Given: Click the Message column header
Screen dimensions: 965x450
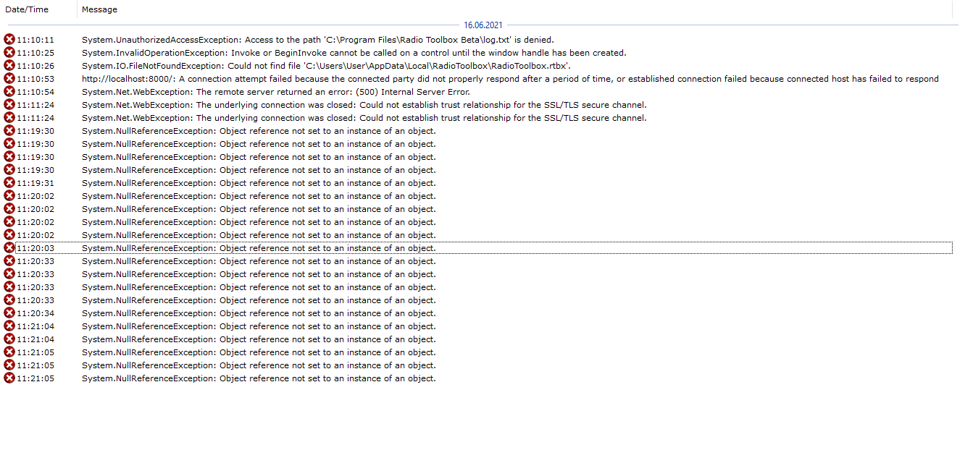Looking at the screenshot, I should click(99, 9).
